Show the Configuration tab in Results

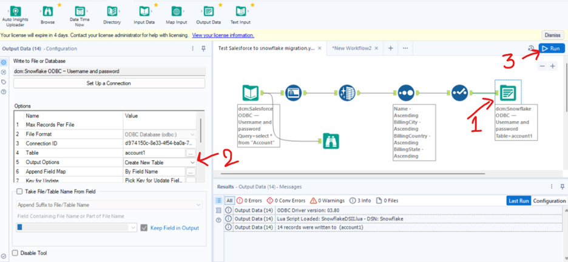(x=549, y=201)
